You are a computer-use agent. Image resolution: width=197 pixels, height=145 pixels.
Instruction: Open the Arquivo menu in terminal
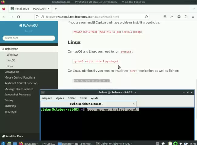point(47,98)
